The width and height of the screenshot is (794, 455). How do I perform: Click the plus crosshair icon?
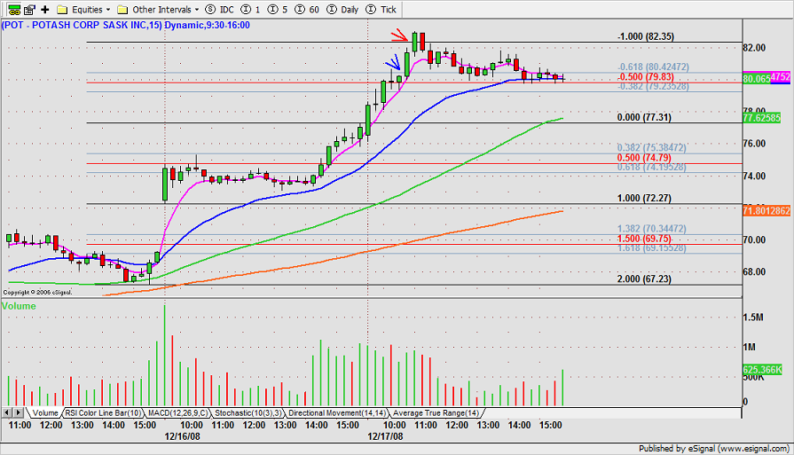point(45,9)
